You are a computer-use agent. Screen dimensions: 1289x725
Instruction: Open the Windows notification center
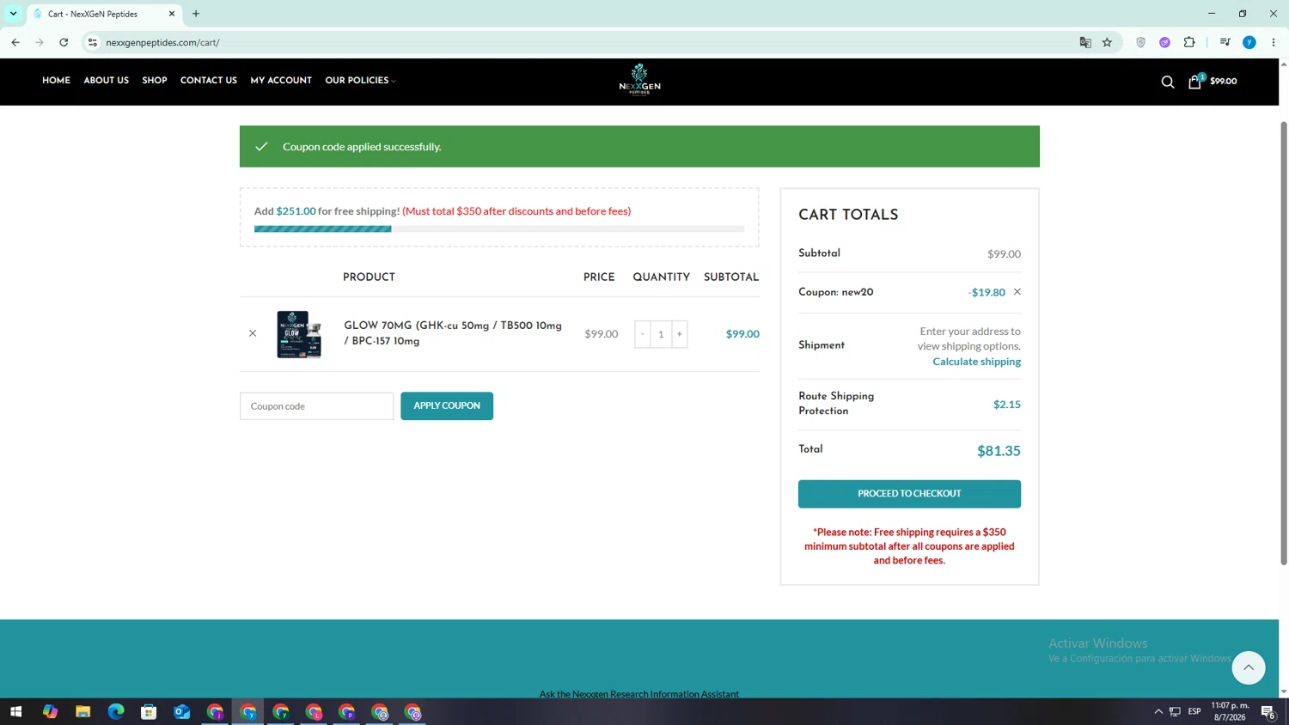coord(1268,711)
